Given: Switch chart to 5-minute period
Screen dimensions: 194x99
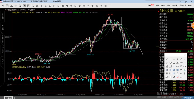Looking at the screenshot, I should 46,6.
